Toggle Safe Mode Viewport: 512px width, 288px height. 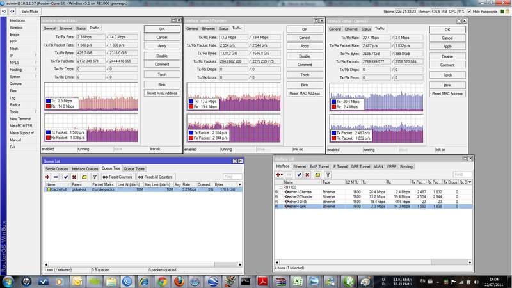click(29, 12)
